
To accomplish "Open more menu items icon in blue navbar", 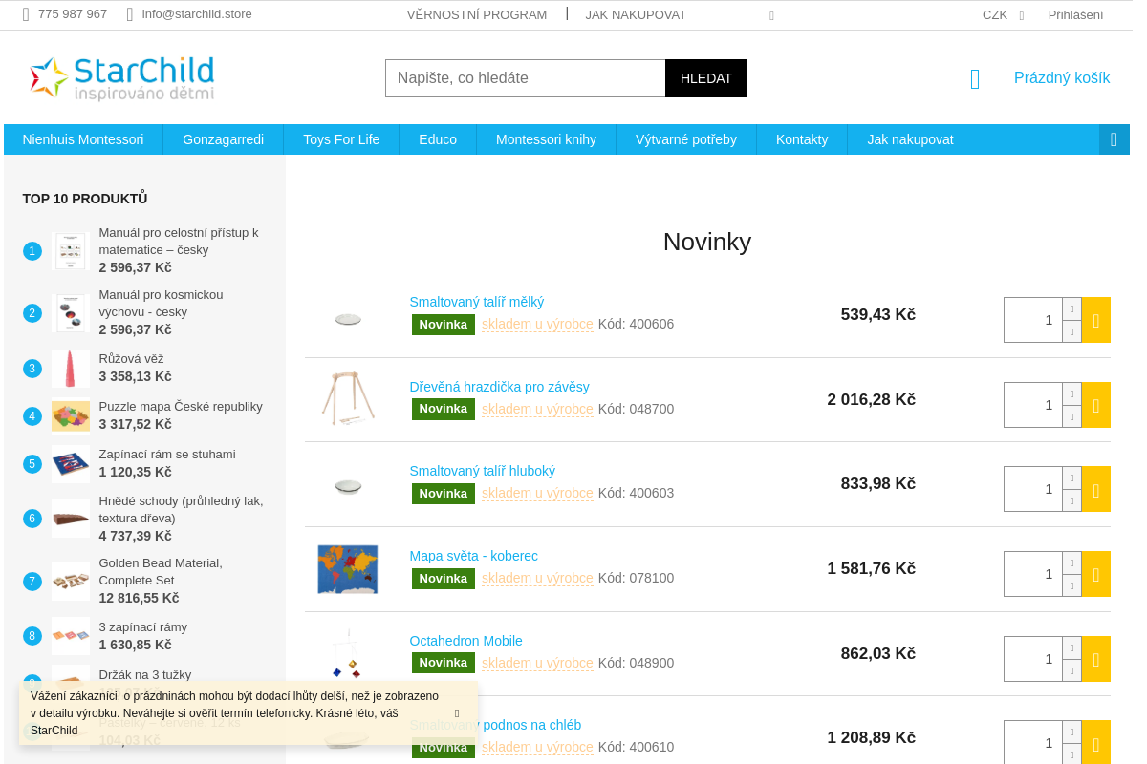I will (x=1114, y=139).
